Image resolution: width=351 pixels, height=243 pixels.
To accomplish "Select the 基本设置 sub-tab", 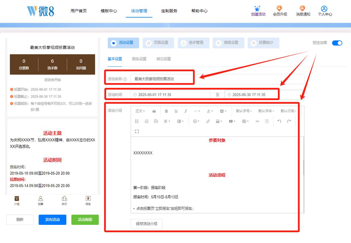I will [115, 59].
